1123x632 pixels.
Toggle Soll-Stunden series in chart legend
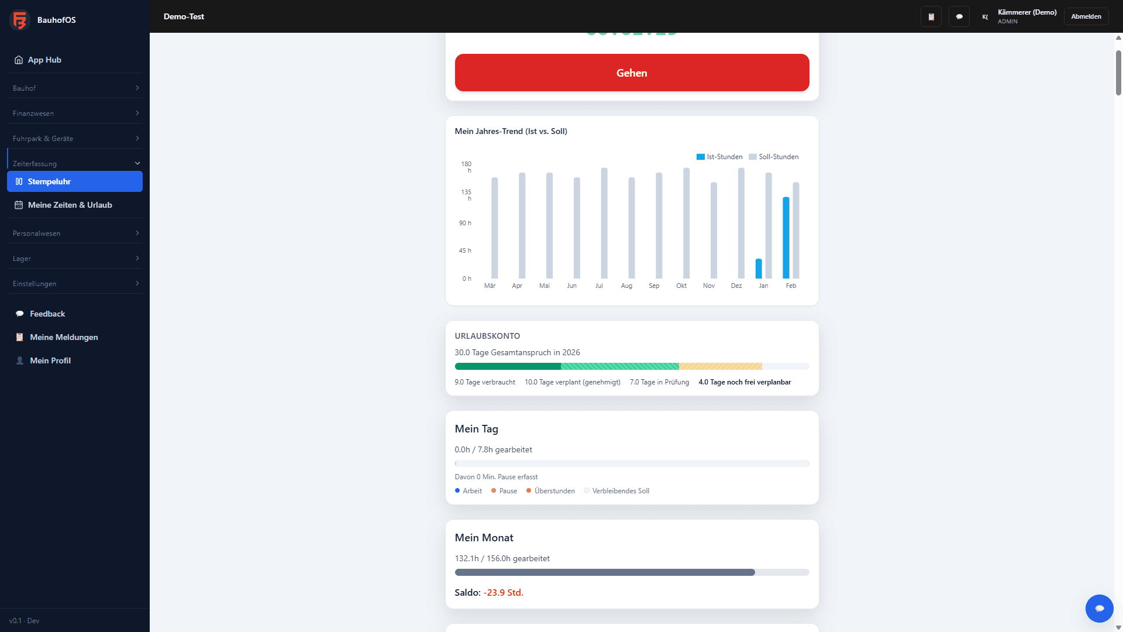click(x=773, y=157)
